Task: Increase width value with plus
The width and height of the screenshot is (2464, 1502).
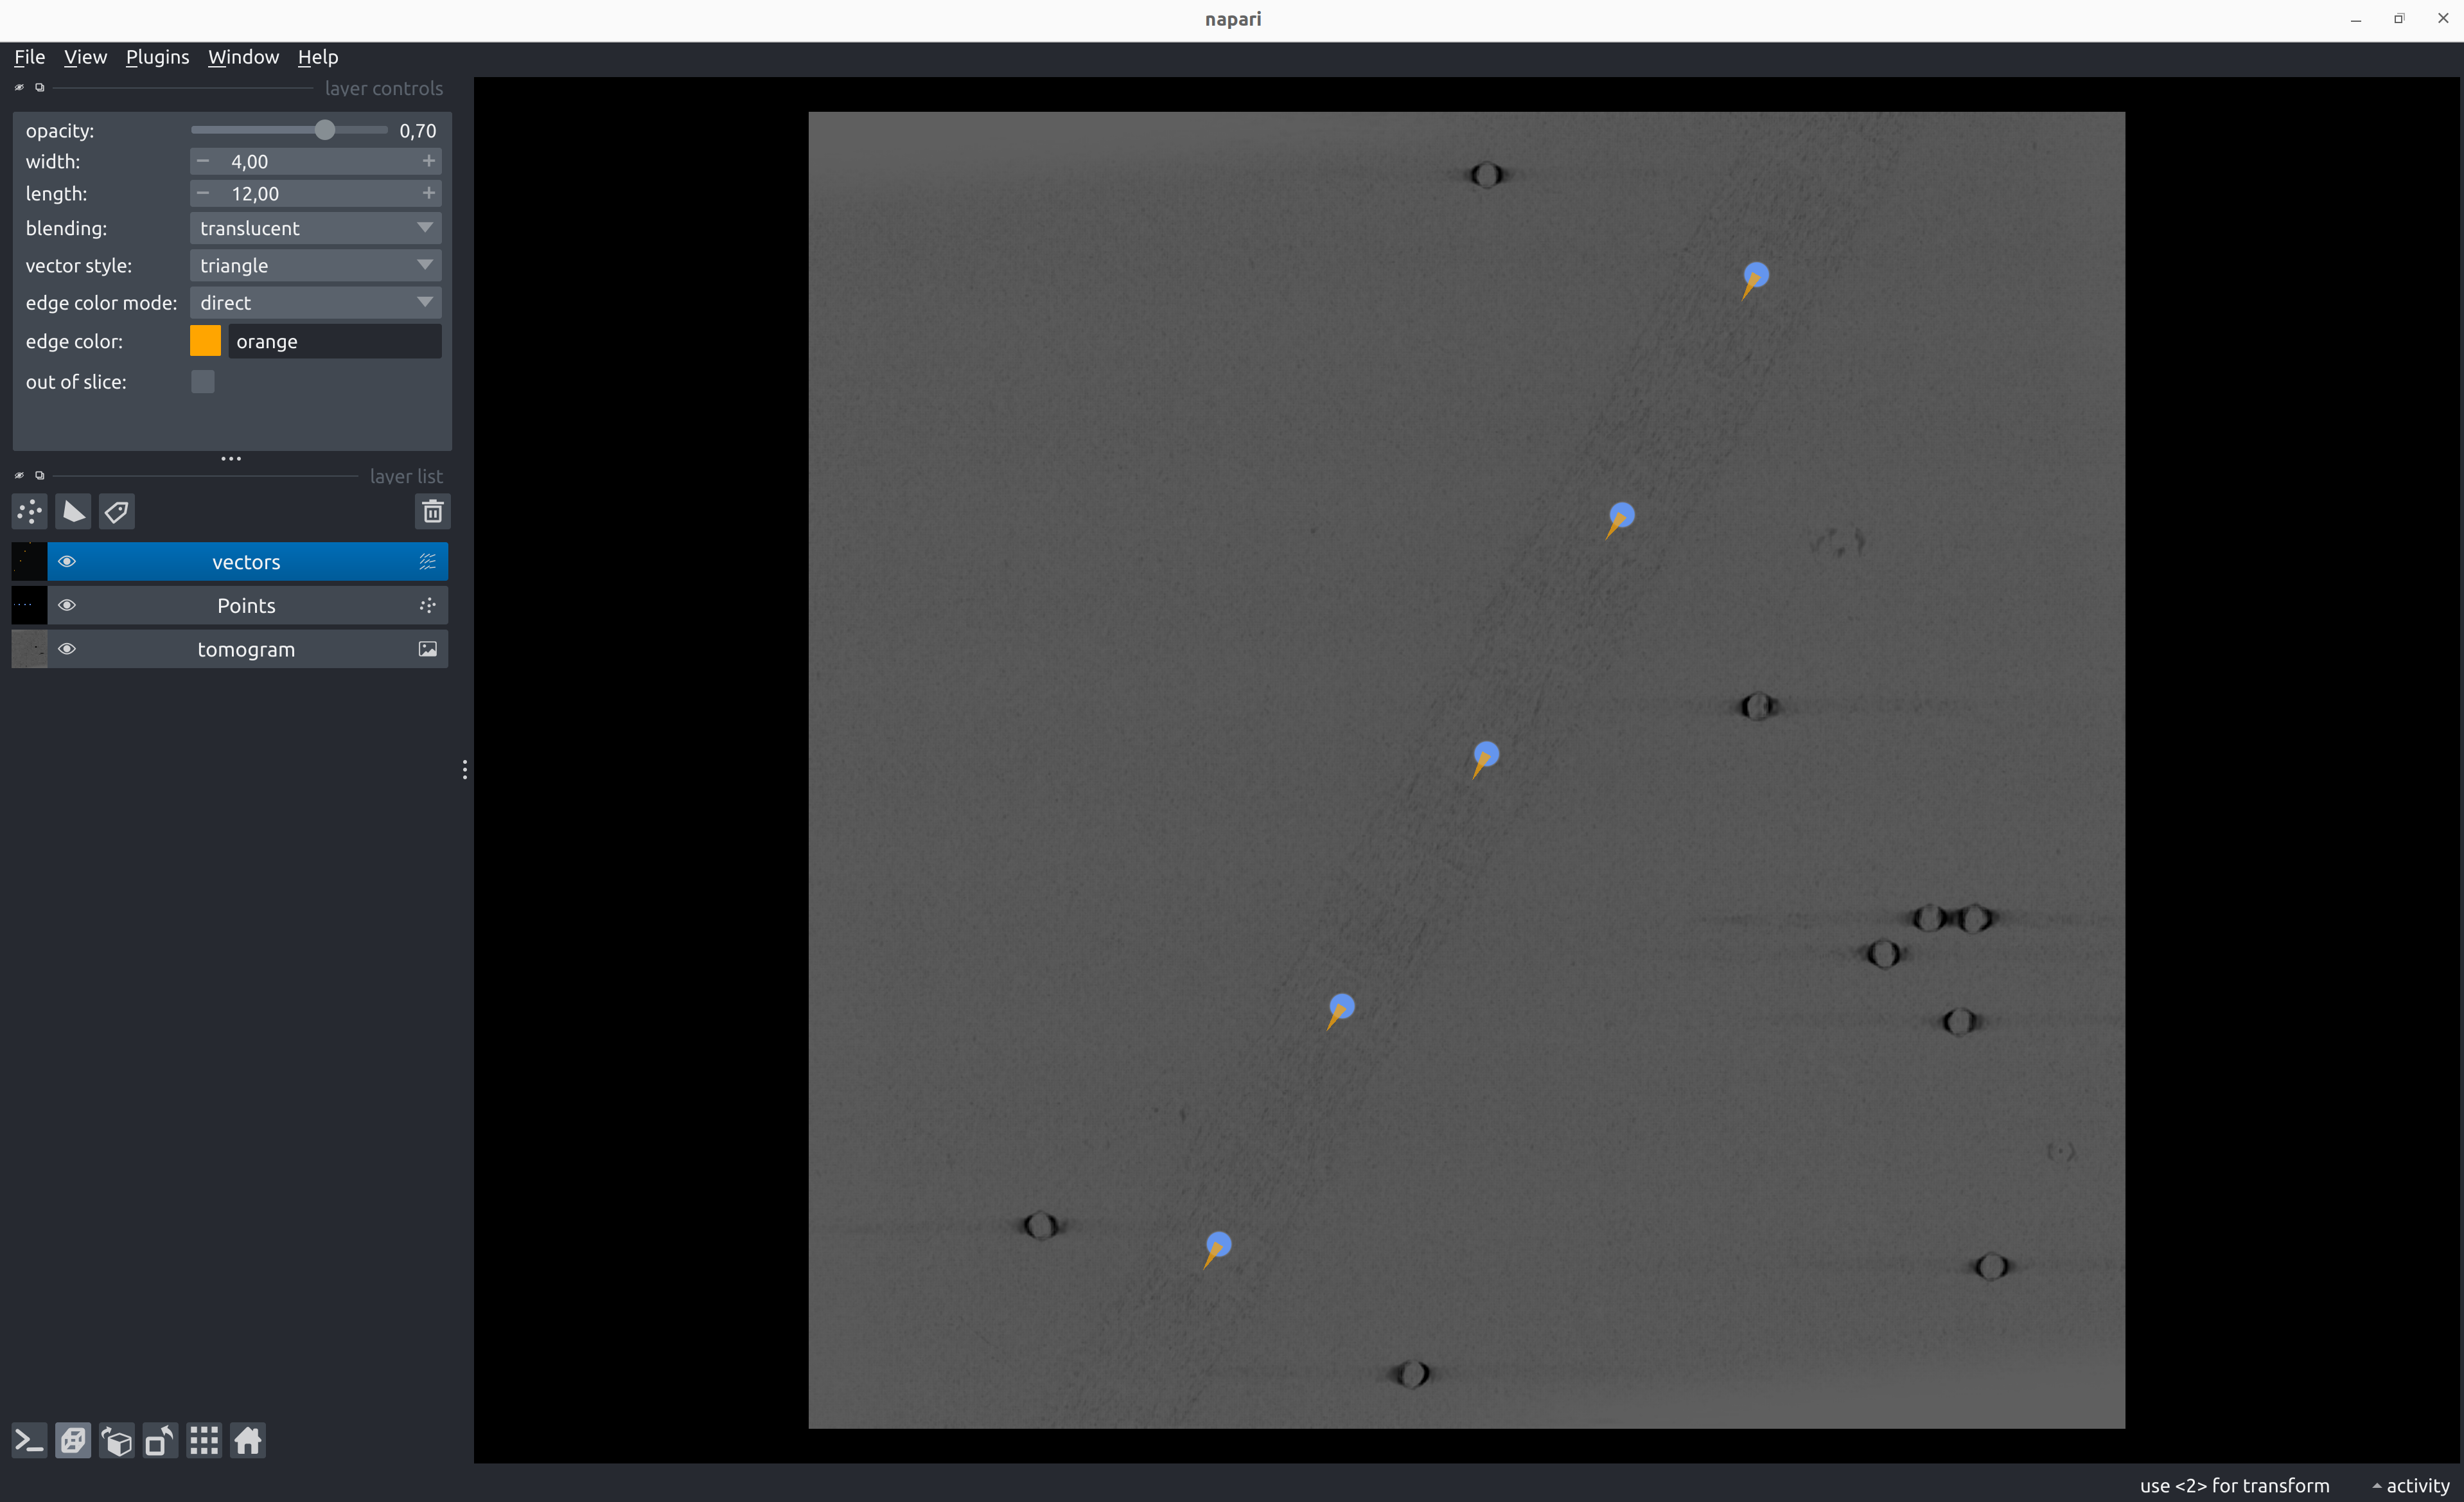Action: click(x=429, y=161)
